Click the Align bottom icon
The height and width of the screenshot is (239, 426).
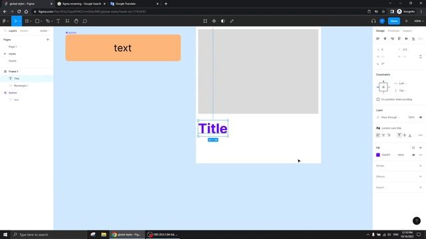[x=413, y=39]
